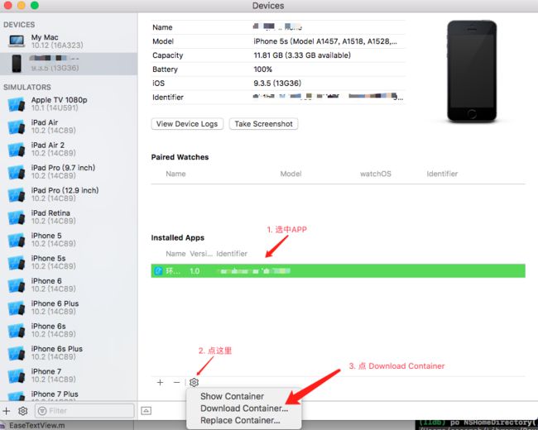Click the iPhone 6s Plus simulator icon

17,353
